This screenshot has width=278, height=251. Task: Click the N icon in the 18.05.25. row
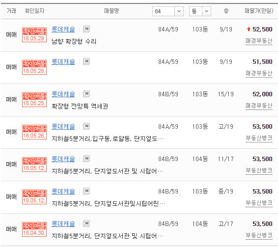86,94
